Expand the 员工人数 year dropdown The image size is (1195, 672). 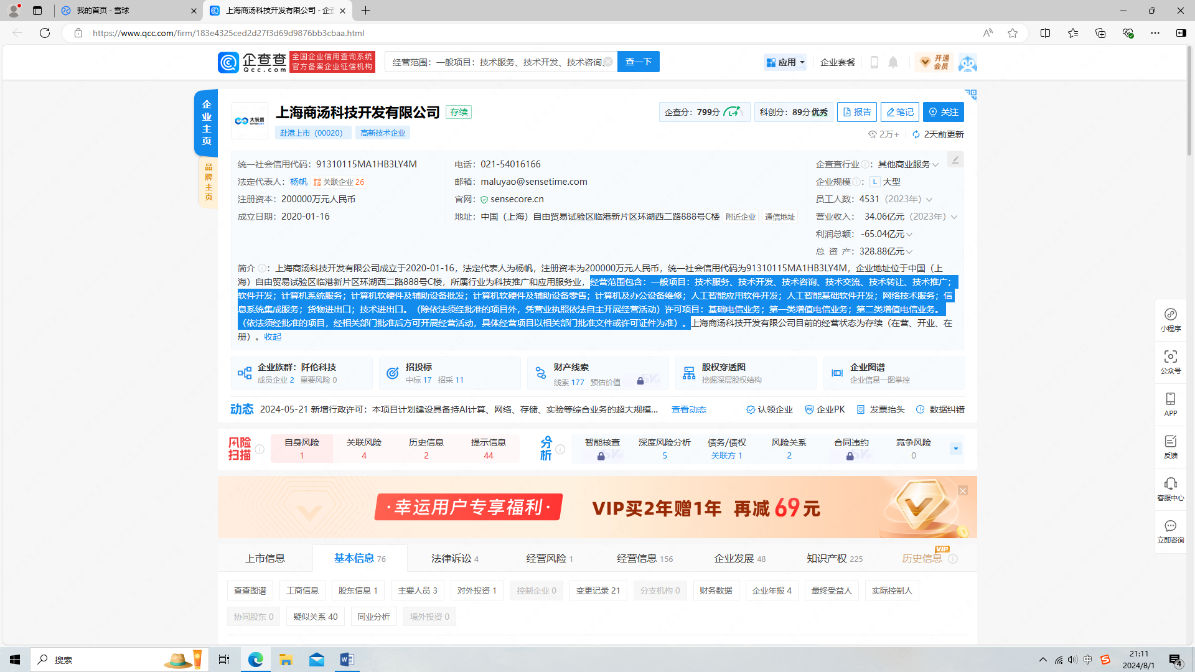[x=929, y=200]
